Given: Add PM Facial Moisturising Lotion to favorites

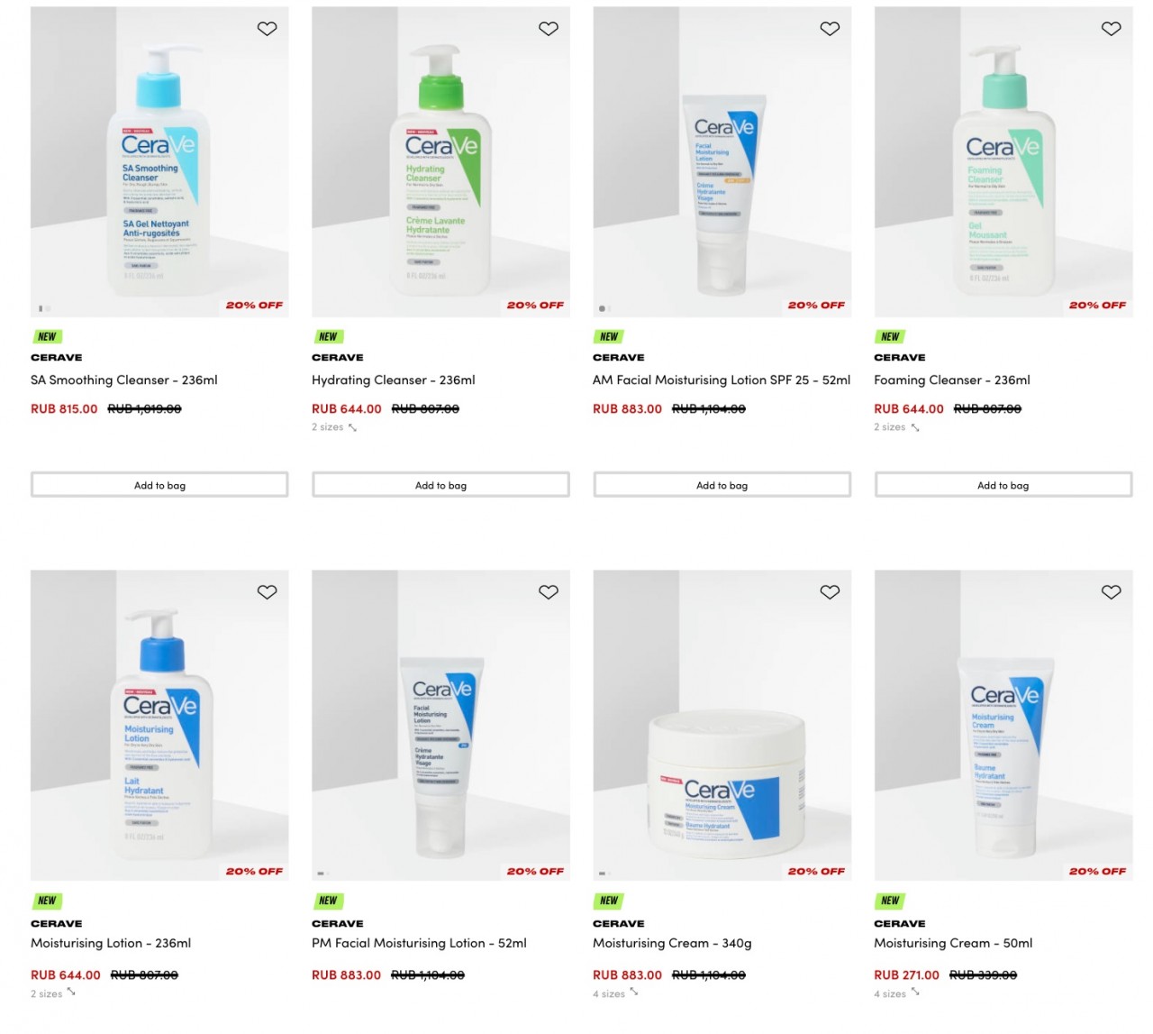Looking at the screenshot, I should pos(549,592).
